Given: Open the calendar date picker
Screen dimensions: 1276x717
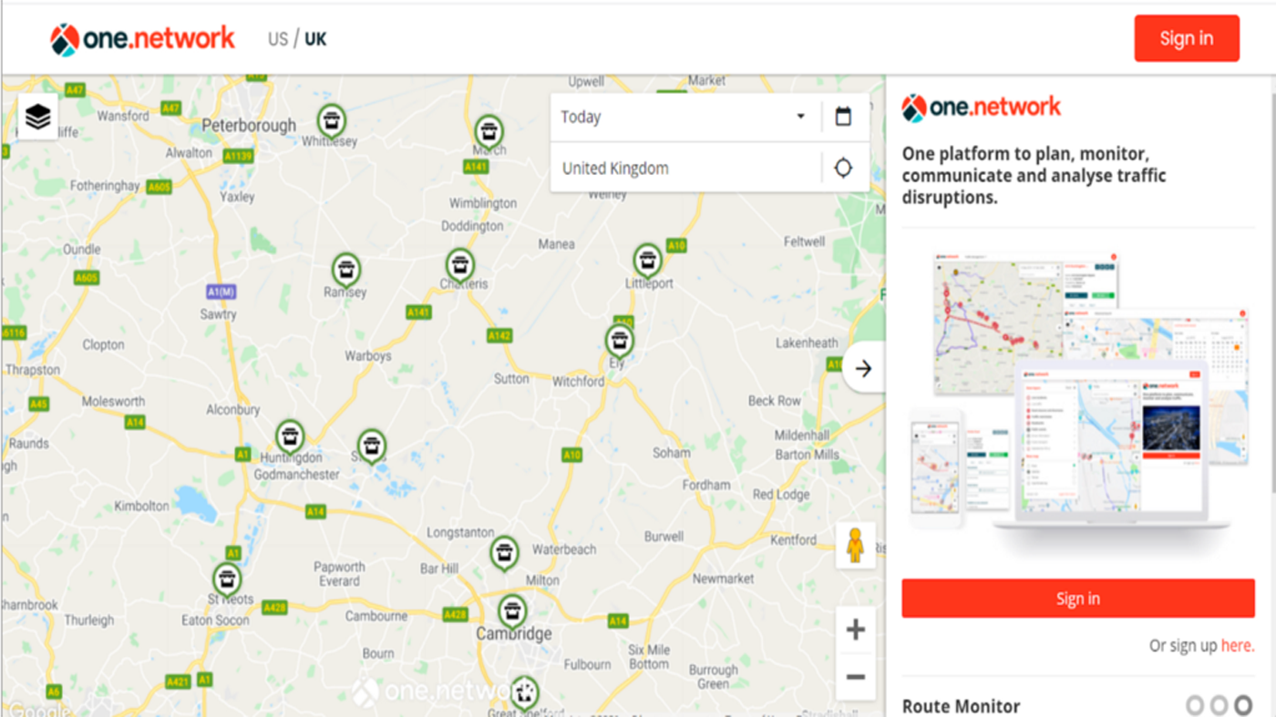Looking at the screenshot, I should click(843, 117).
